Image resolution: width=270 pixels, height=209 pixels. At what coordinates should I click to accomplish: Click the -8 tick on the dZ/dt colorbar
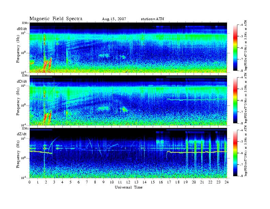(241, 176)
